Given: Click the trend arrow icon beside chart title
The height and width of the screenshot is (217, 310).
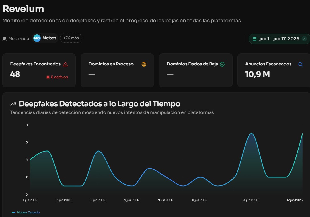Looking at the screenshot, I should pos(13,104).
